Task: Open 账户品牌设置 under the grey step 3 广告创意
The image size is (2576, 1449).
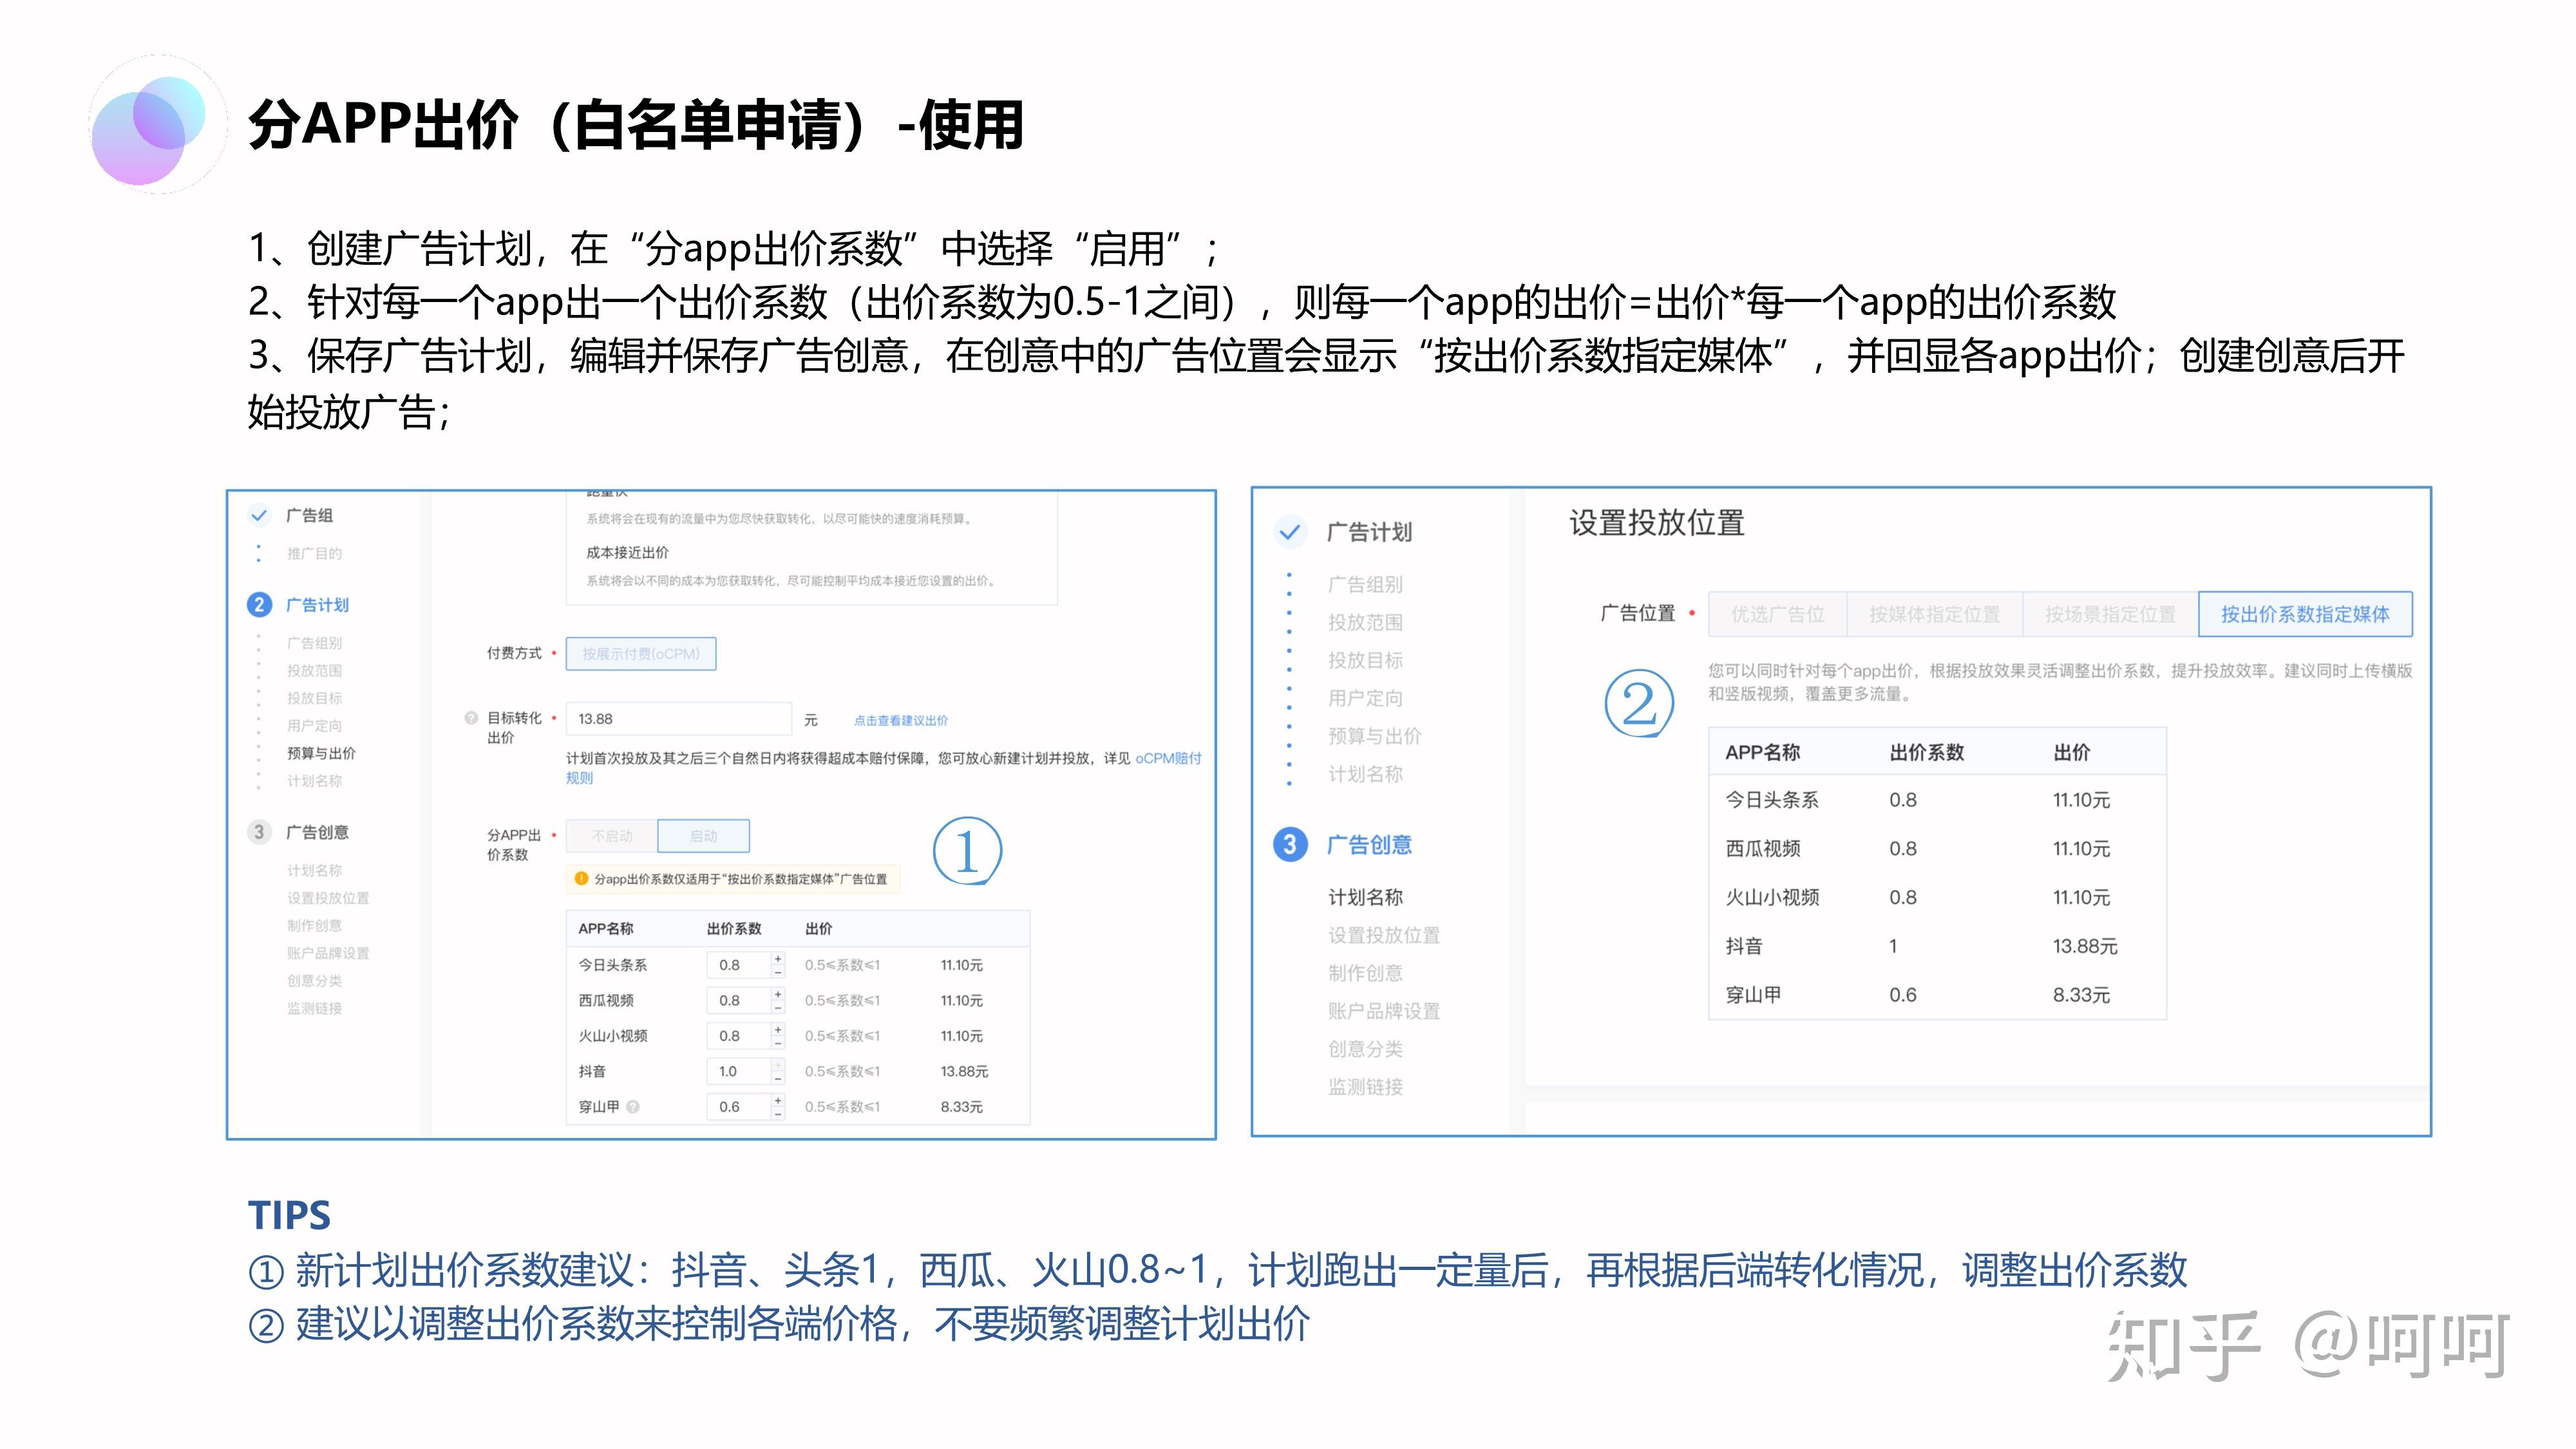Action: [x=328, y=953]
